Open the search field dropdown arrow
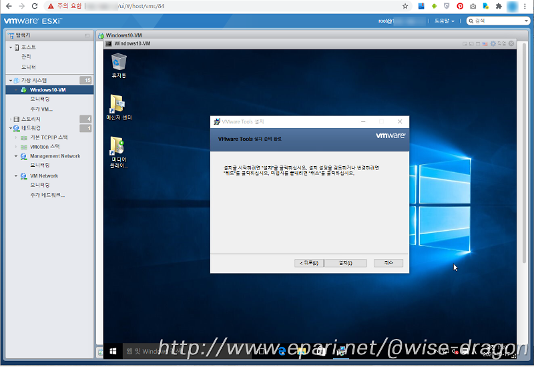Viewport: 534px width, 367px height. pos(527,21)
